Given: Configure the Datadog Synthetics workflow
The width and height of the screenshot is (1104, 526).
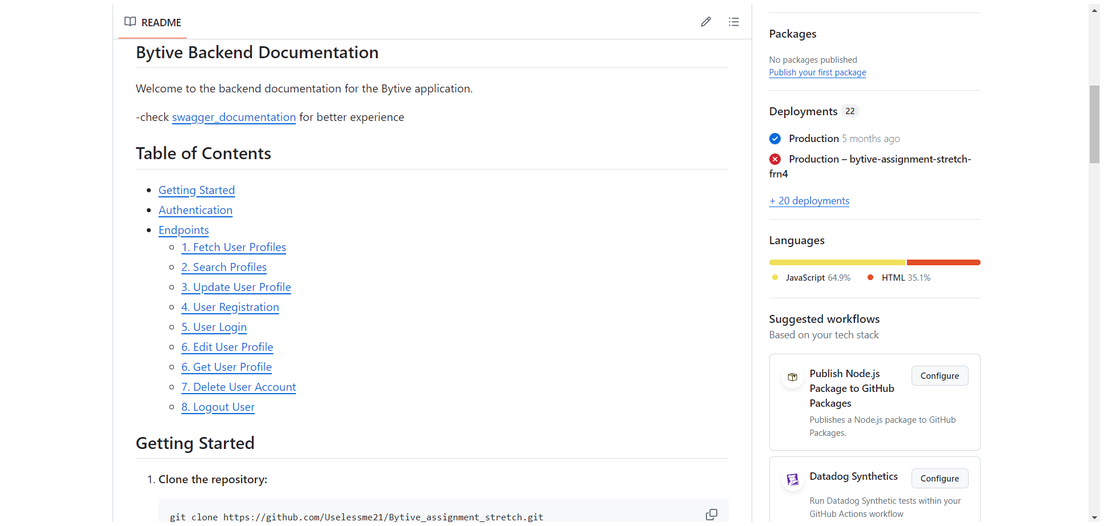Looking at the screenshot, I should [940, 479].
